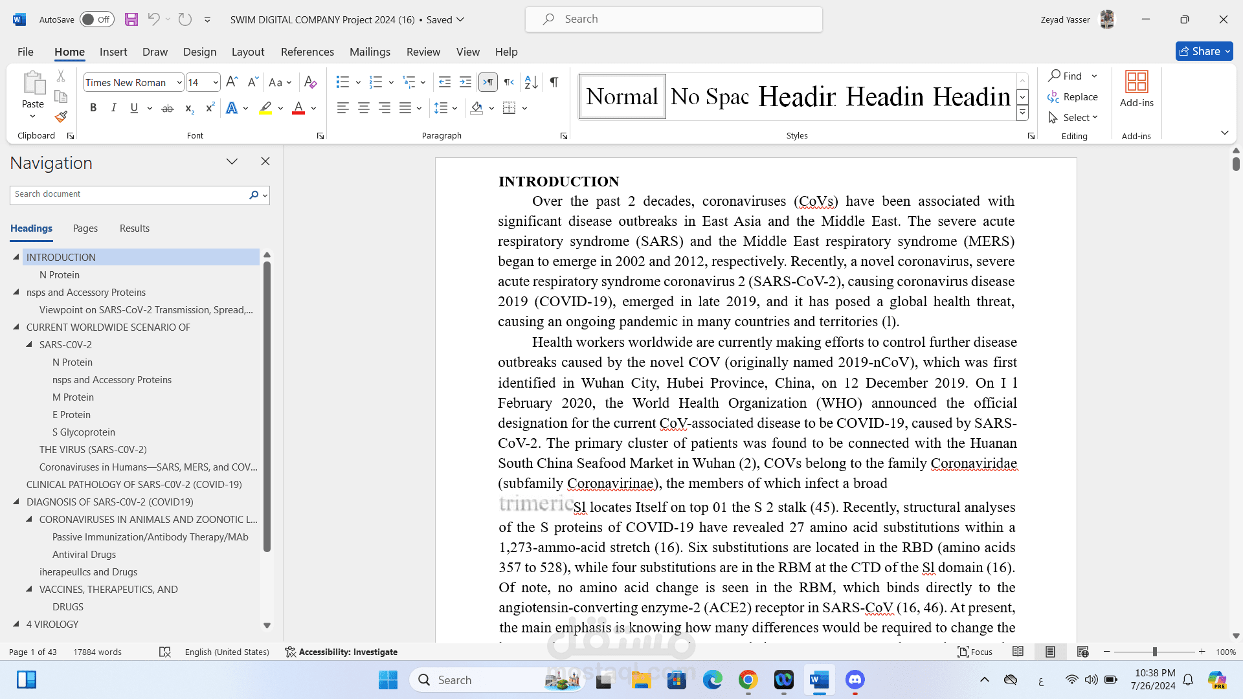
Task: Click Accessibility: Investigate status
Action: pos(341,652)
